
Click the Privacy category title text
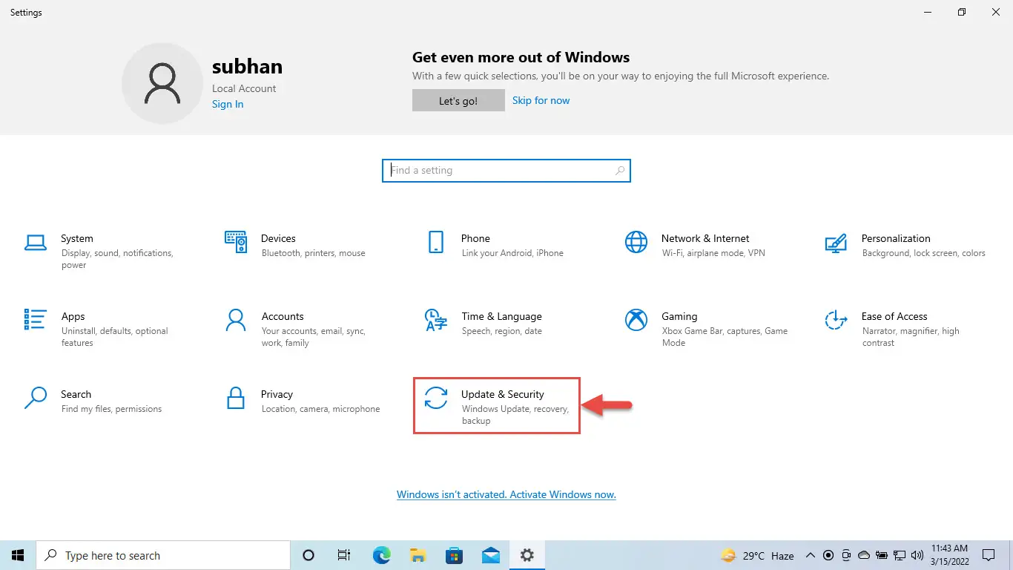point(277,394)
